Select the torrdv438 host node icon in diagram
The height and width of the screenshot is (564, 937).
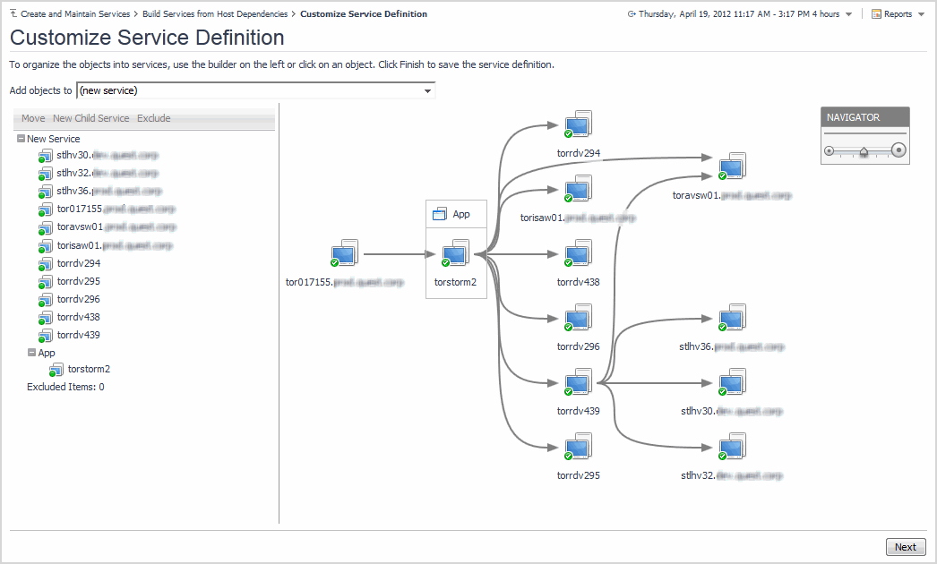(578, 253)
